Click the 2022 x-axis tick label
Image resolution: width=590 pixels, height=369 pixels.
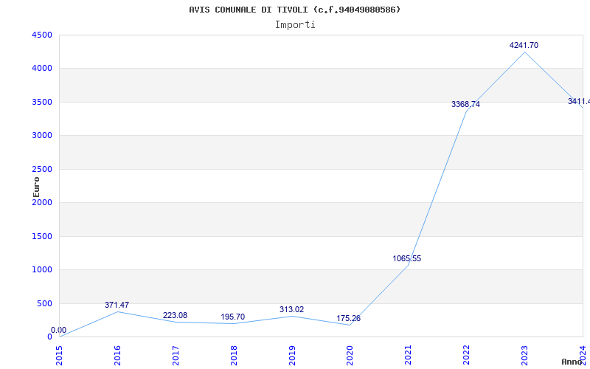click(x=467, y=356)
